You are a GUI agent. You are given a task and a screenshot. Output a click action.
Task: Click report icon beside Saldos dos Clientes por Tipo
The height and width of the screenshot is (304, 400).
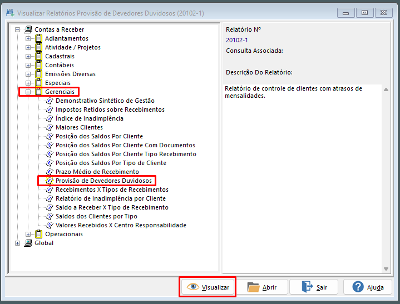(50, 217)
